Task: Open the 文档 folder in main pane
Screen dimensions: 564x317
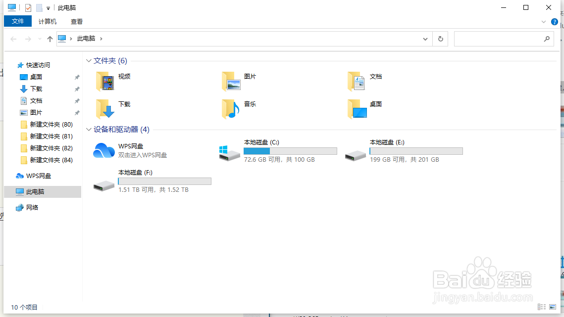Action: [x=357, y=81]
